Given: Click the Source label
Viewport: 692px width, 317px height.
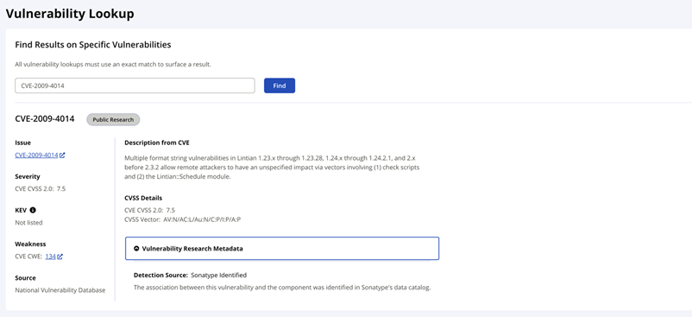Looking at the screenshot, I should click(x=25, y=278).
